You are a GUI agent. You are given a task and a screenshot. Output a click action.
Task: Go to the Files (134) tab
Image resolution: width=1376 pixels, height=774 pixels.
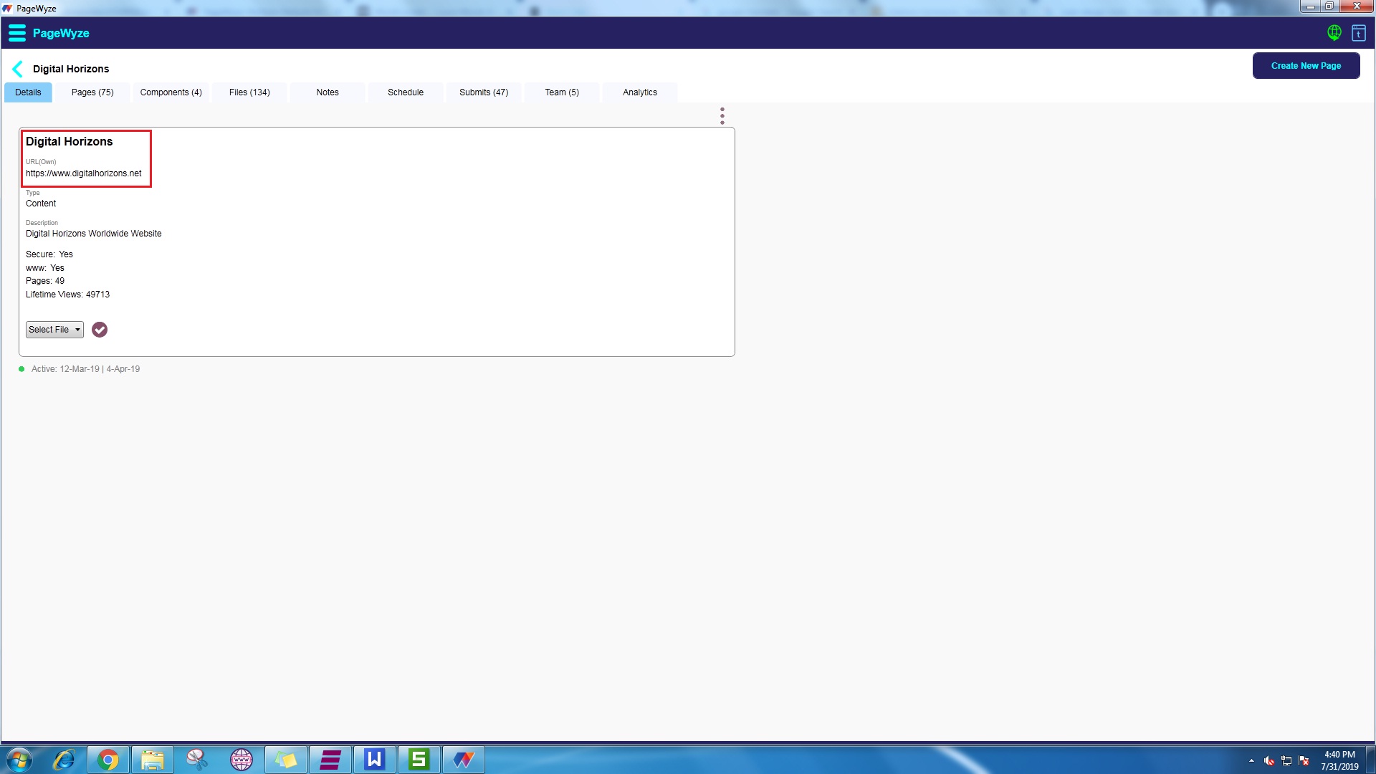click(249, 92)
